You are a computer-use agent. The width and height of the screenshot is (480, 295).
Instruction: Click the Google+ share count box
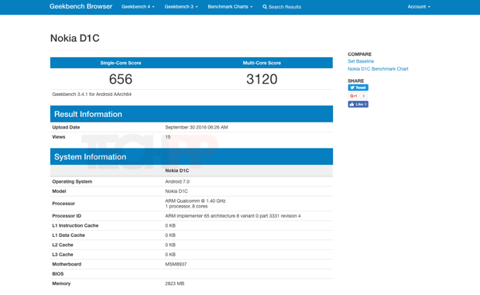363,96
